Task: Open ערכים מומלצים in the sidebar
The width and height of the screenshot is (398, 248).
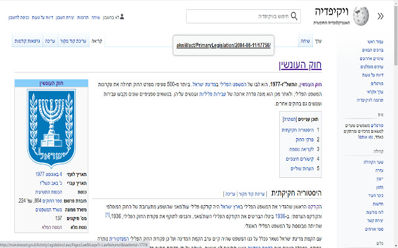Action: pyautogui.click(x=372, y=67)
